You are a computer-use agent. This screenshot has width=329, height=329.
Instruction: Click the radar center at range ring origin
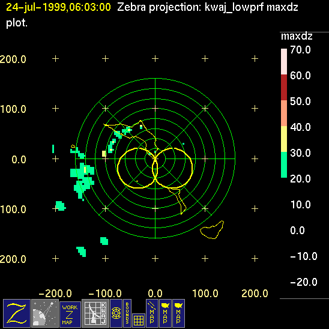pos(155,158)
